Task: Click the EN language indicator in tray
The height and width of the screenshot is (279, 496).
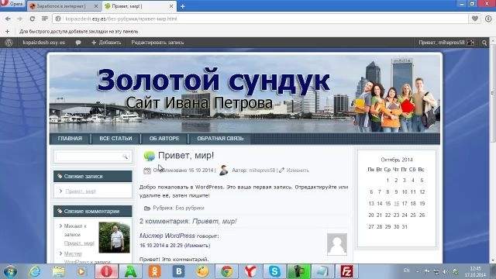Action: [406, 270]
